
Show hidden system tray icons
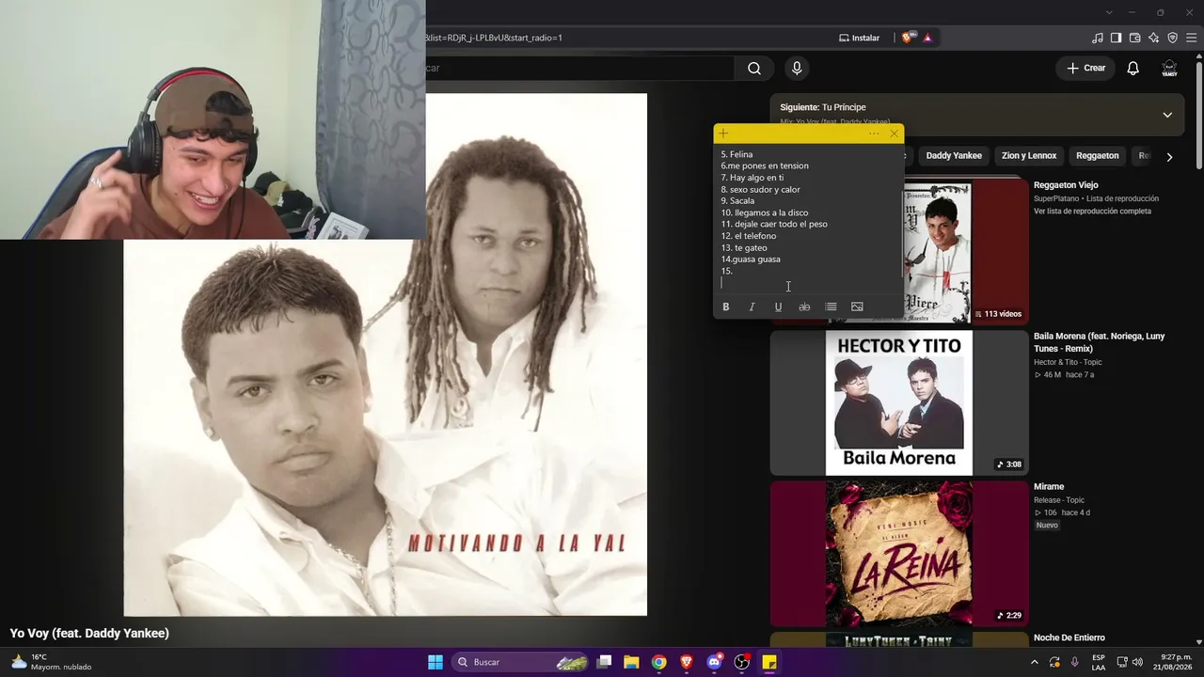[1035, 662]
